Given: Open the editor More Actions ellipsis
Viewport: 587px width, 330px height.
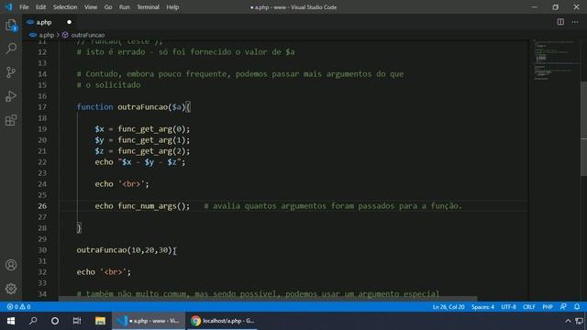Looking at the screenshot, I should pos(575,22).
